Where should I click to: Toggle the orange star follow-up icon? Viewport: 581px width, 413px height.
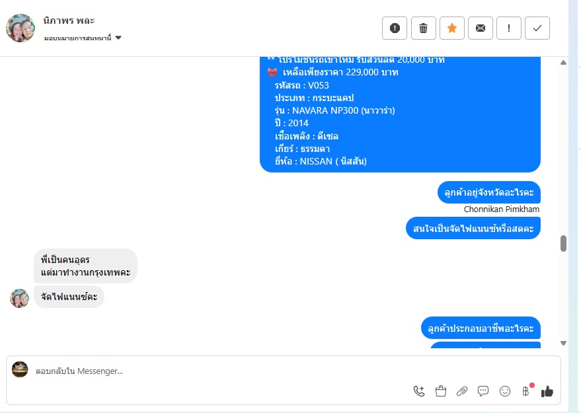(451, 28)
